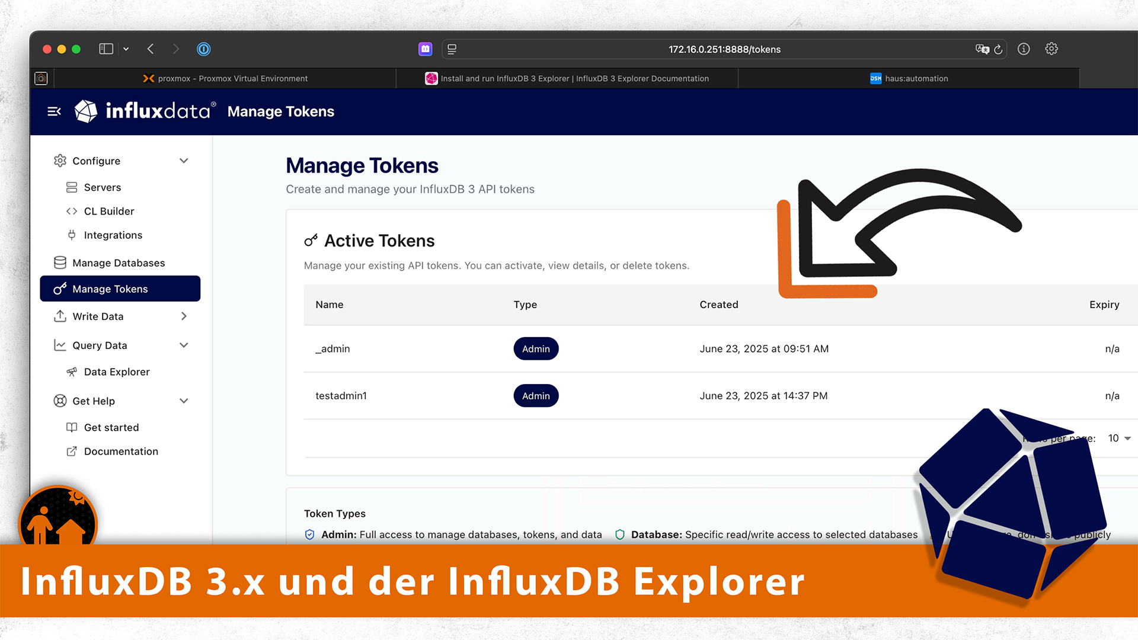Go back with the browser back arrow
The image size is (1138, 640).
pos(151,49)
